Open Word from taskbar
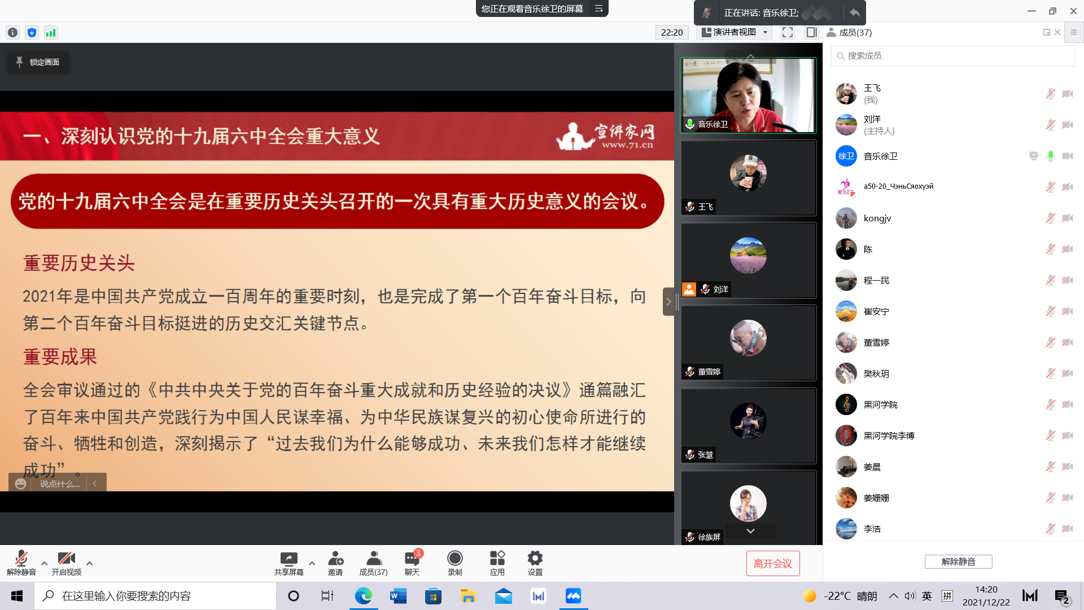Image resolution: width=1084 pixels, height=610 pixels. click(398, 596)
